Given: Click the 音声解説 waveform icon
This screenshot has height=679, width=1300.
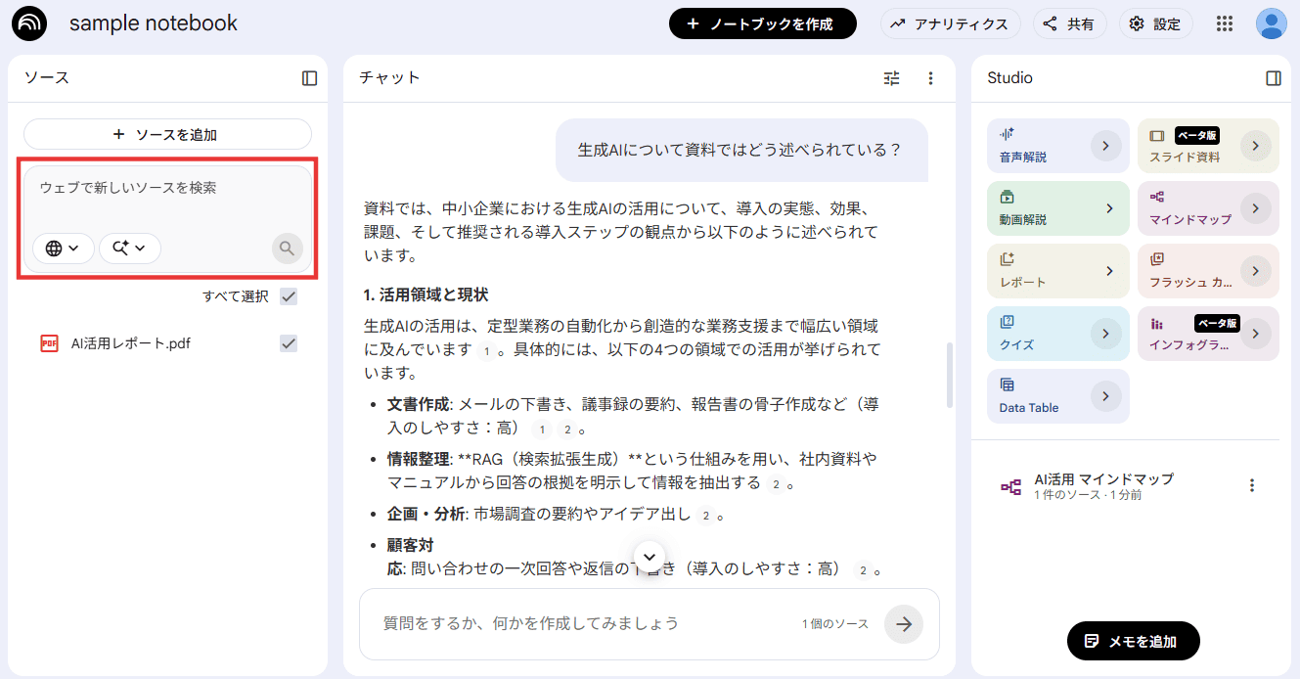Looking at the screenshot, I should [x=1007, y=134].
